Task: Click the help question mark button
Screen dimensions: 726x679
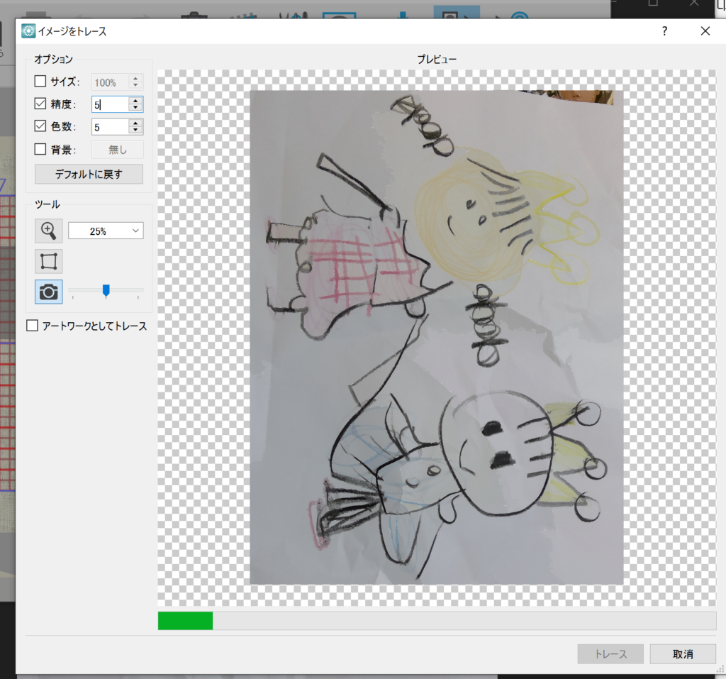Action: tap(664, 31)
